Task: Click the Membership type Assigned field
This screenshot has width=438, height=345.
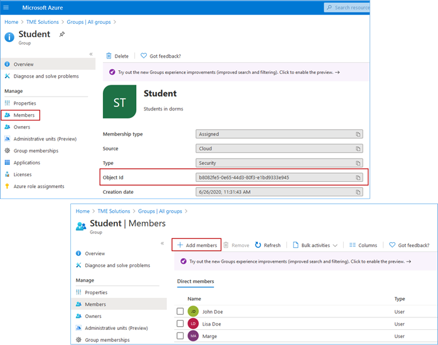Action: pos(279,134)
